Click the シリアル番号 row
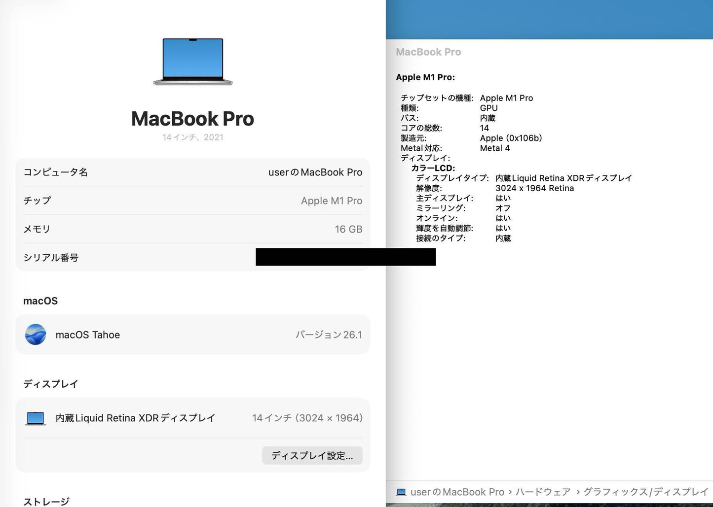This screenshot has width=713, height=507. (x=192, y=257)
